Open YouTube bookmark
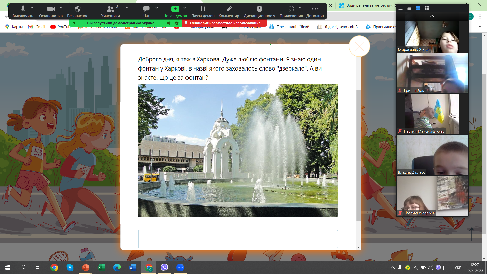Viewport: 487px width, 274px height. point(62,27)
